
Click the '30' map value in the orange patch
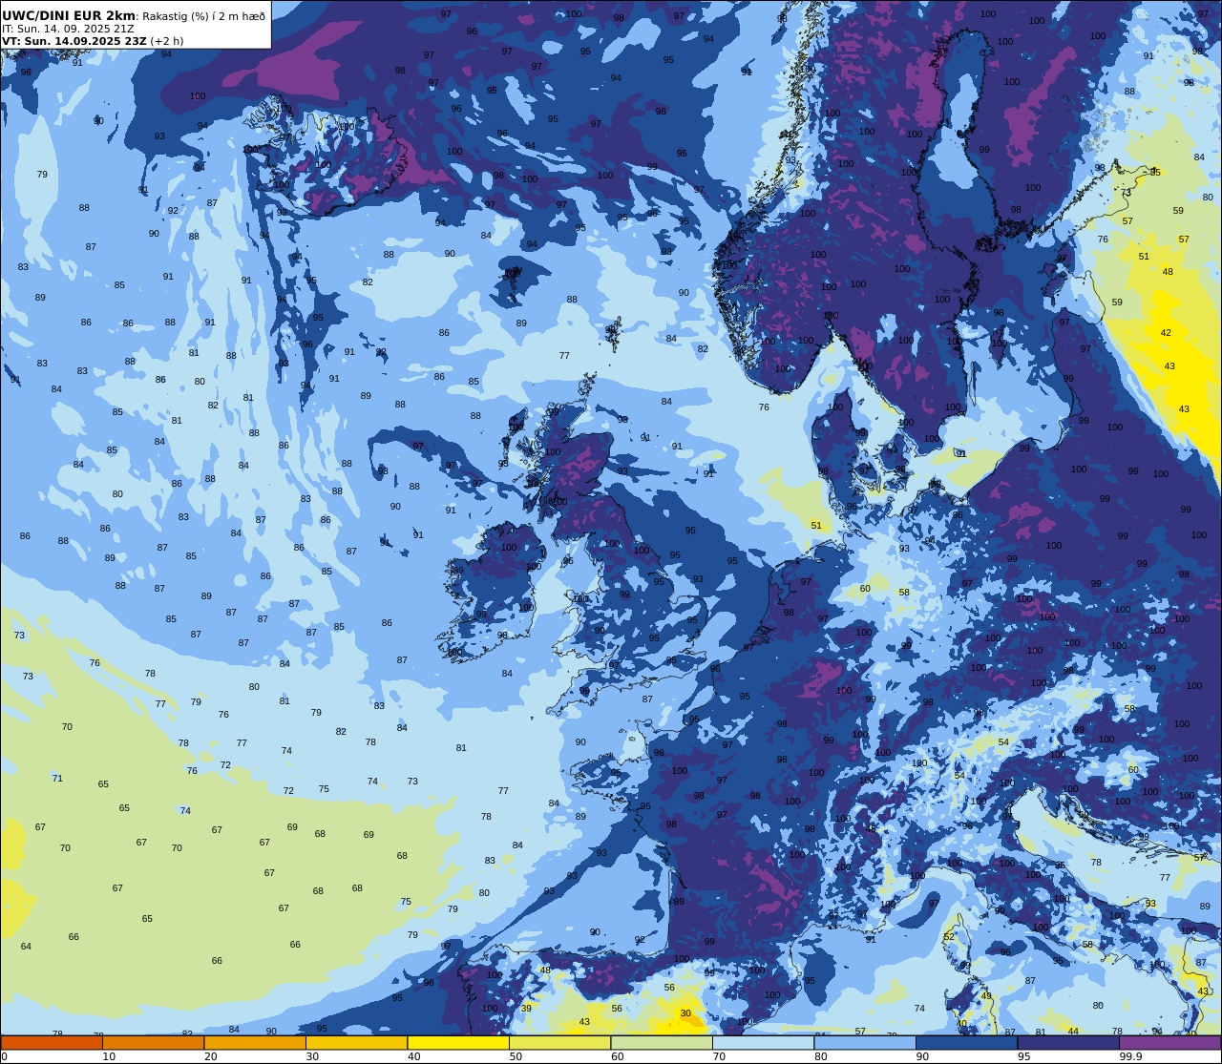[685, 1013]
